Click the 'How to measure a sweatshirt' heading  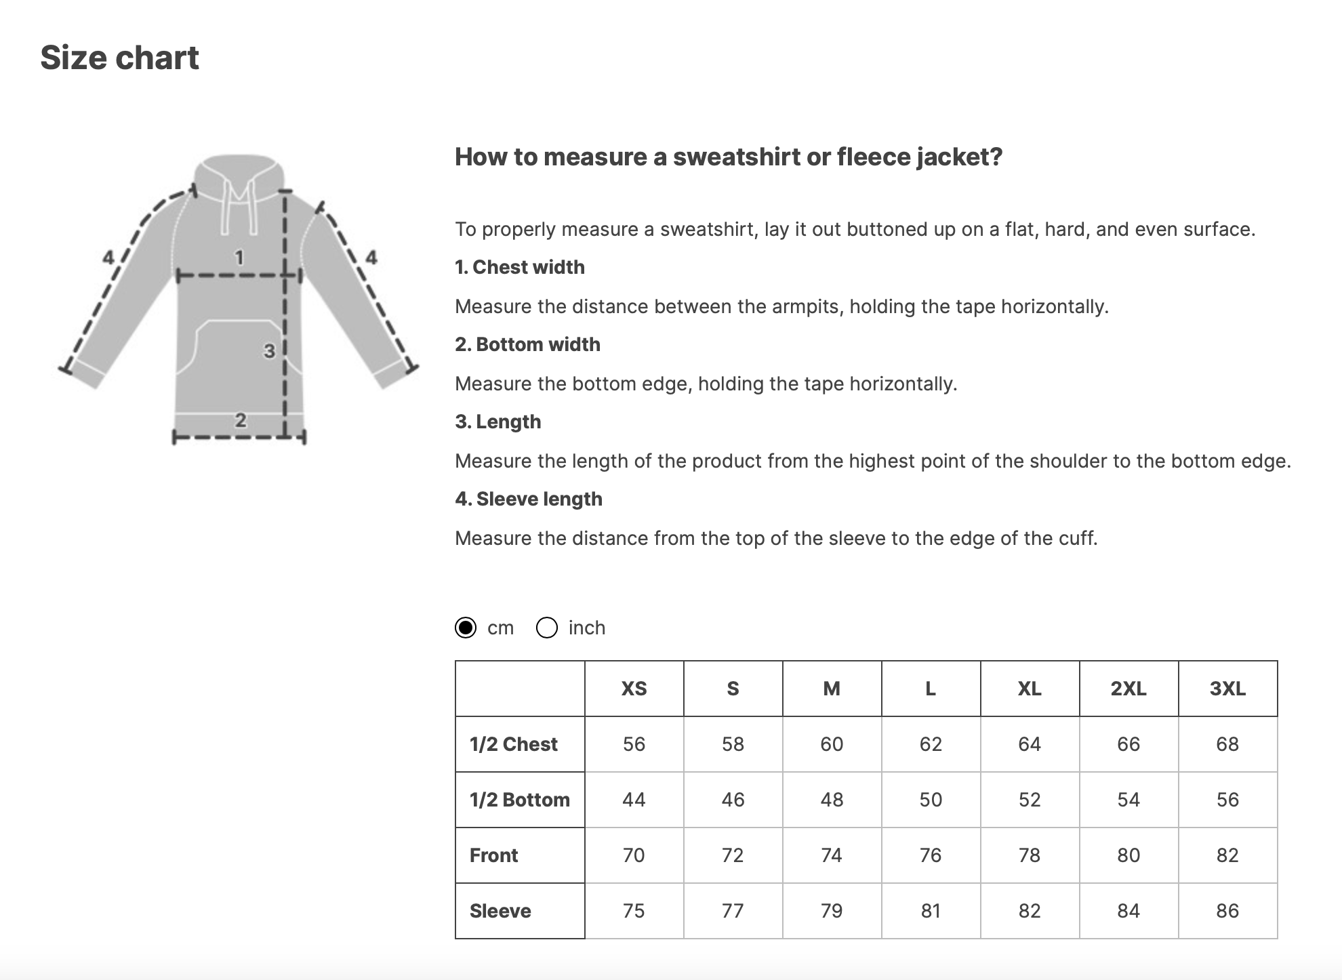[x=729, y=157]
